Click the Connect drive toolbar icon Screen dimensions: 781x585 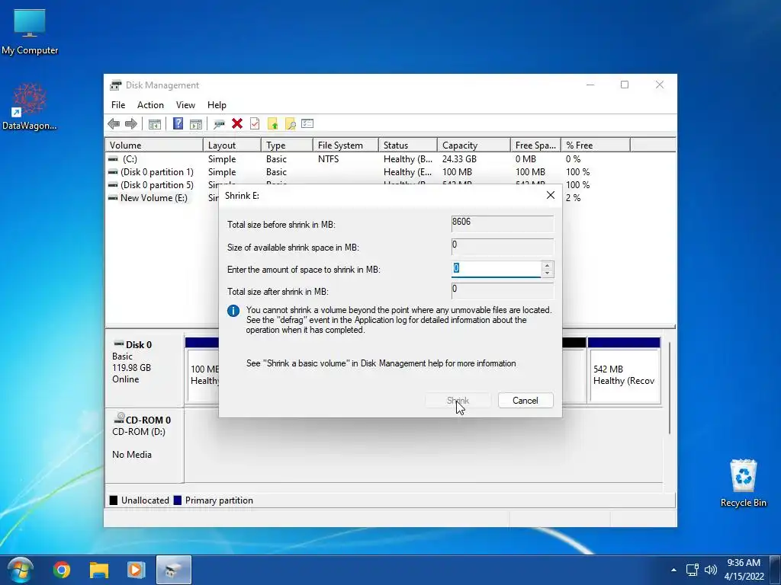point(219,124)
